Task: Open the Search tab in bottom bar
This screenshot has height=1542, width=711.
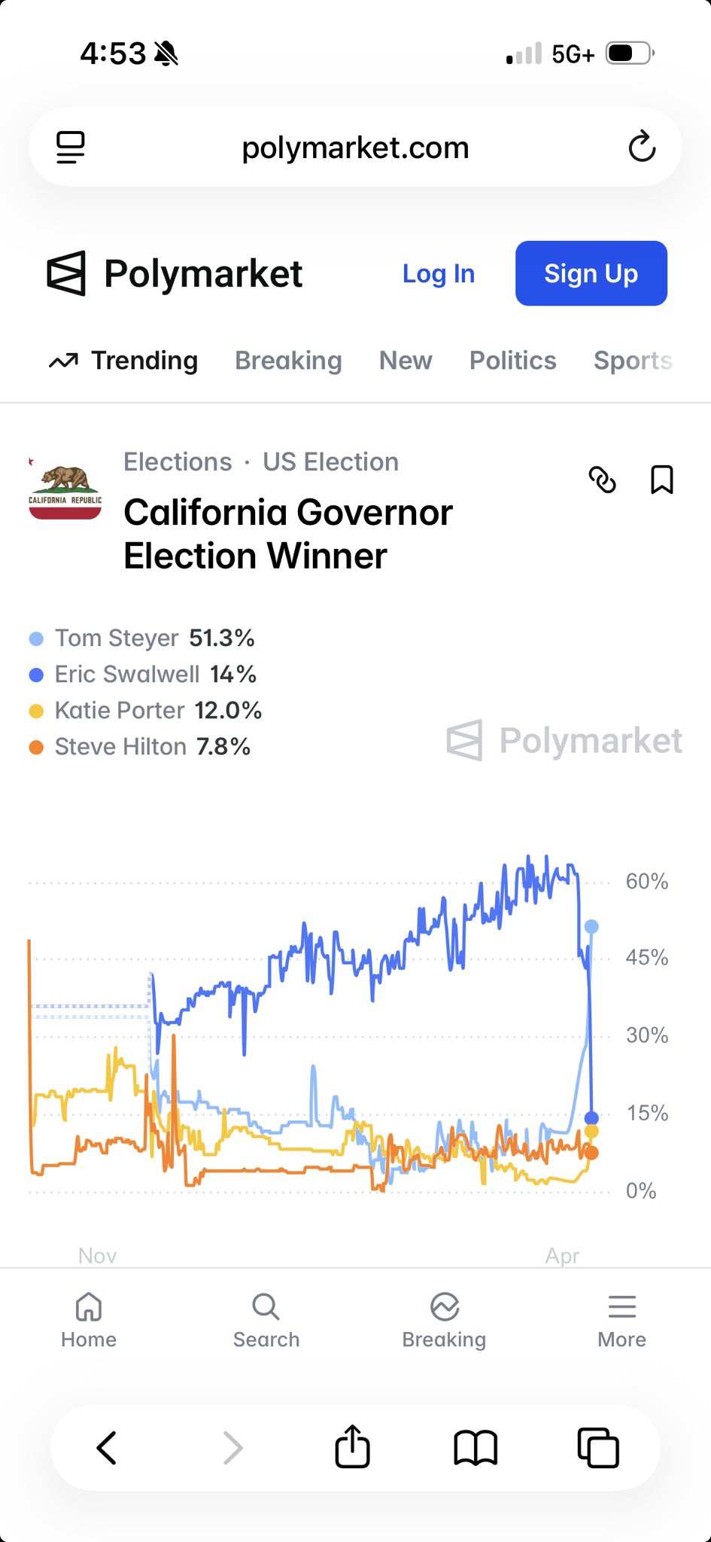Action: [x=266, y=1322]
